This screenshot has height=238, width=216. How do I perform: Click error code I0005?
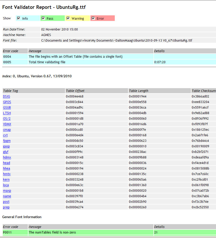tap(7, 62)
